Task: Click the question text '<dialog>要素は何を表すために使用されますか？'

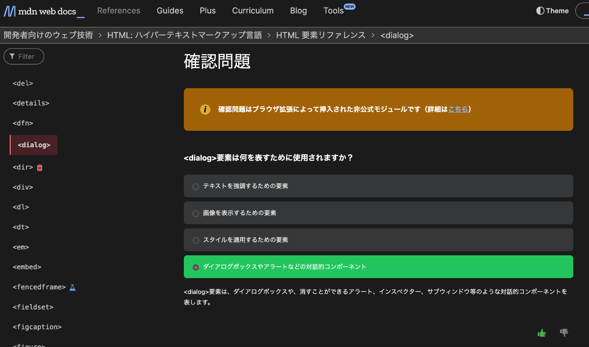Action: (x=268, y=158)
